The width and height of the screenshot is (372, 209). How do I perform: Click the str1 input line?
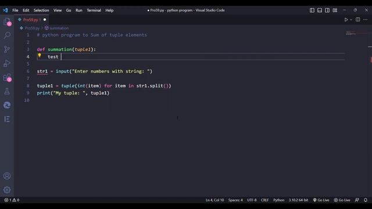(94, 71)
